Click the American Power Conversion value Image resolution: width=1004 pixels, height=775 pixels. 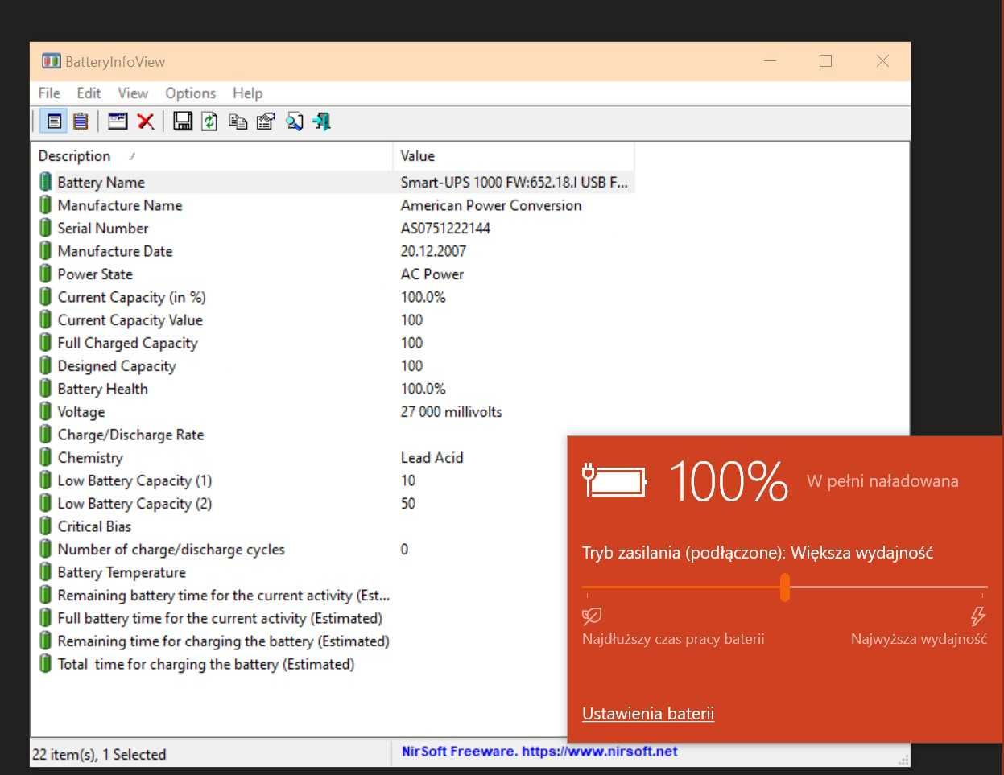491,205
